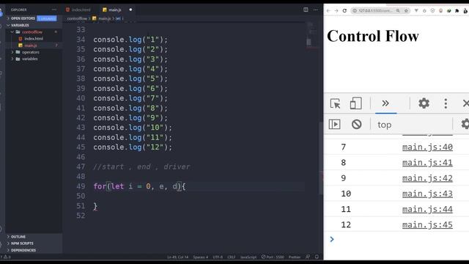Open the main.js:44 source link
469x264 pixels.
coord(427,209)
